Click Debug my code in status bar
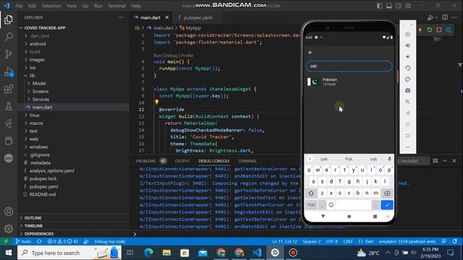Viewport: 463px width, 260px height. pos(109,241)
